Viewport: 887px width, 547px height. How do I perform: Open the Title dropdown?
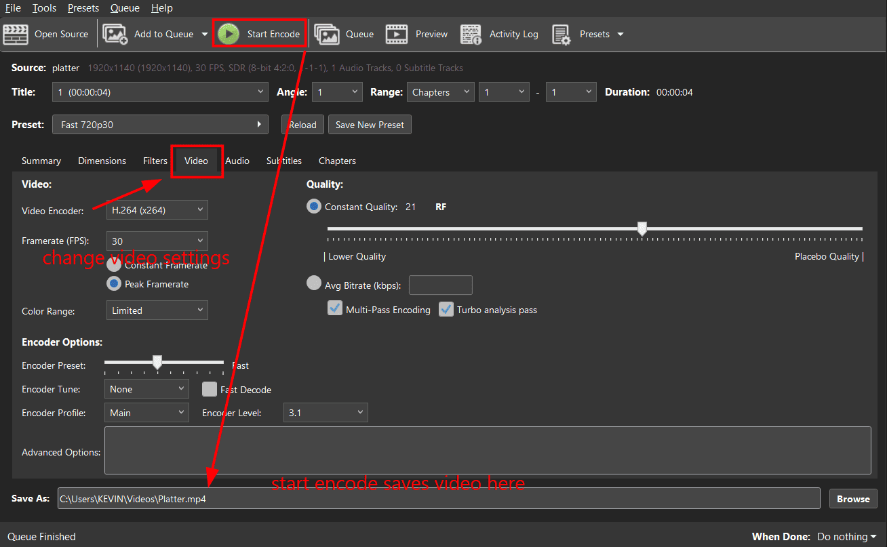click(160, 92)
